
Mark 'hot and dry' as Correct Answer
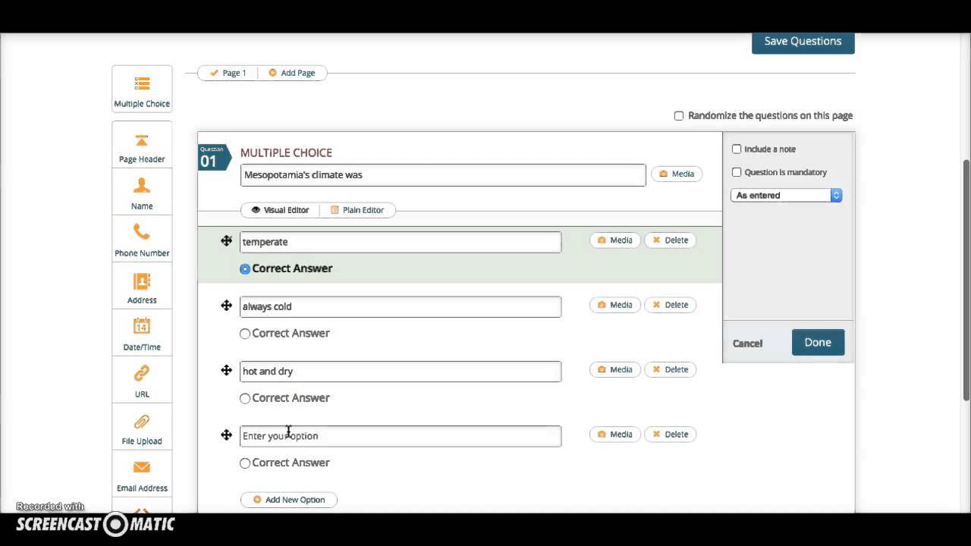[x=245, y=398]
